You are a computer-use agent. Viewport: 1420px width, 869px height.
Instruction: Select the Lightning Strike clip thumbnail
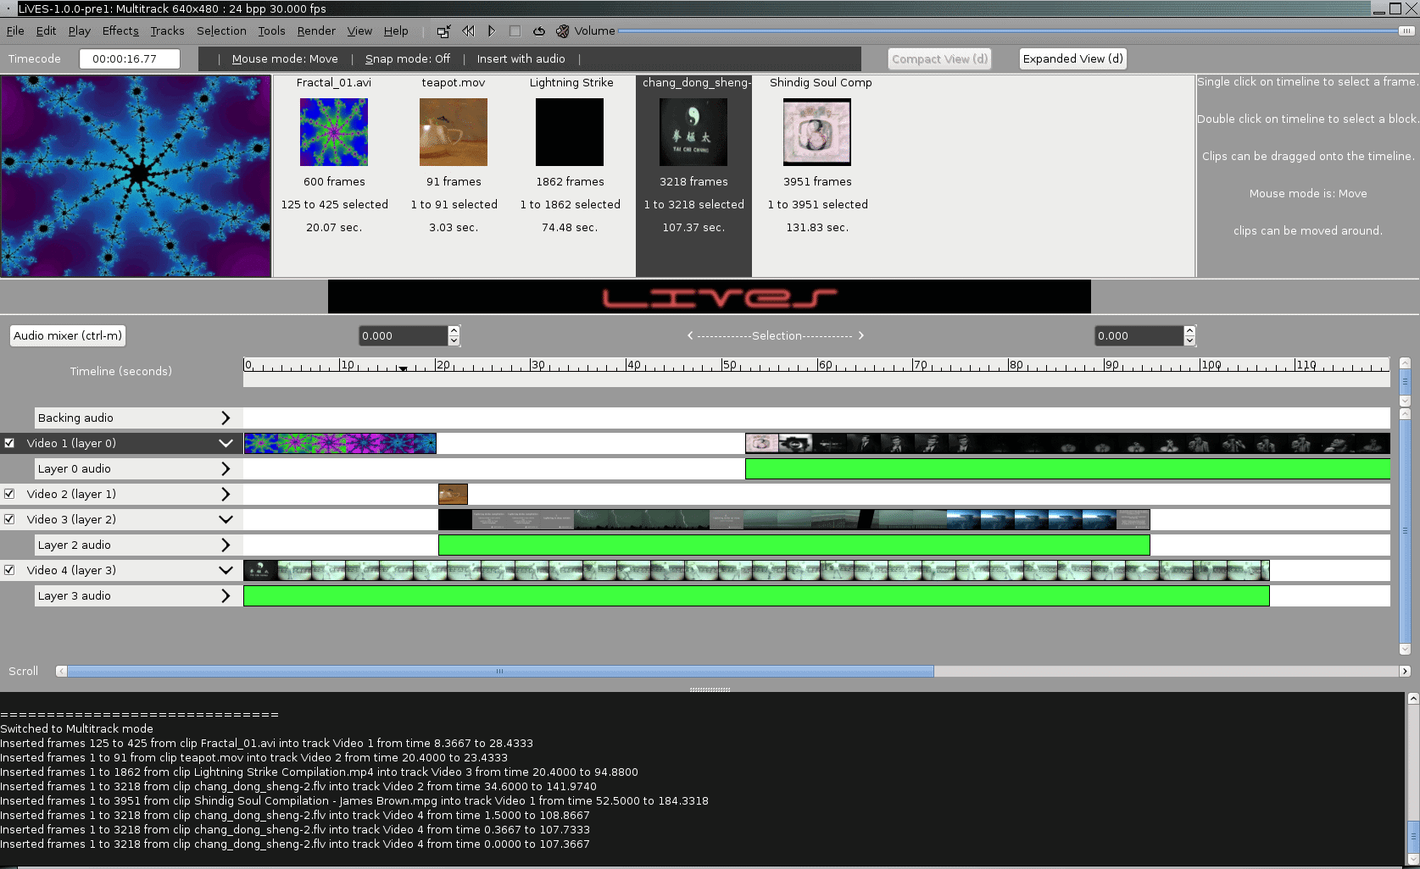(x=570, y=132)
